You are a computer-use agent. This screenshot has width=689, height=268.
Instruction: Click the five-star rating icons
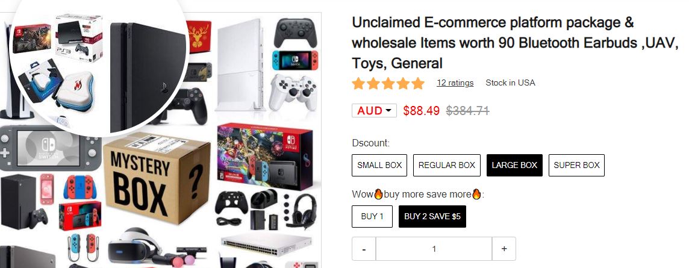[388, 83]
